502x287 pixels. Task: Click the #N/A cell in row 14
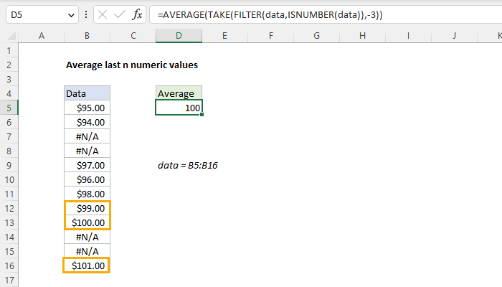(87, 237)
